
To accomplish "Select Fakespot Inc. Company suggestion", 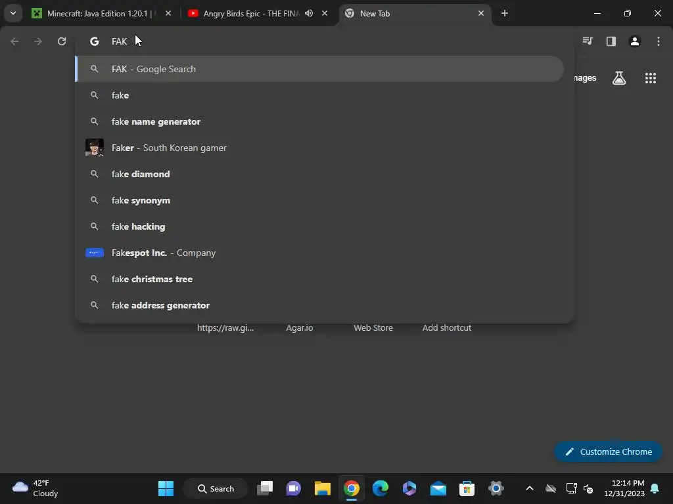I will coord(320,253).
